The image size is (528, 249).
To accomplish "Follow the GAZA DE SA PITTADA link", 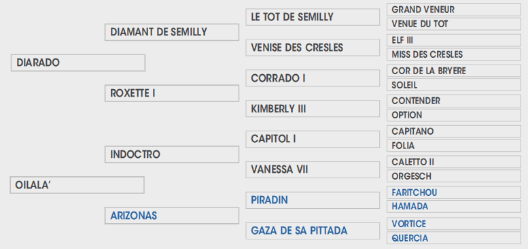I will point(299,231).
